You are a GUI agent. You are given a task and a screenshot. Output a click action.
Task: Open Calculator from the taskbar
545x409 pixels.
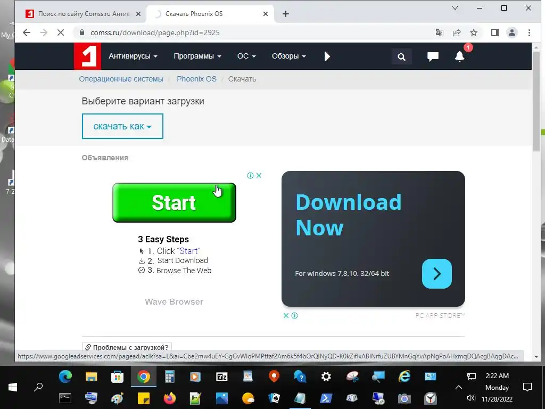[x=170, y=377]
